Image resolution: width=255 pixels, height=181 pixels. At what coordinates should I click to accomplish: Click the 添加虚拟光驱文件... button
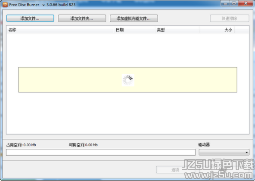coord(134,18)
